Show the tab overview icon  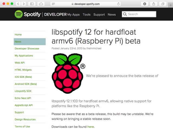click(x=163, y=4)
